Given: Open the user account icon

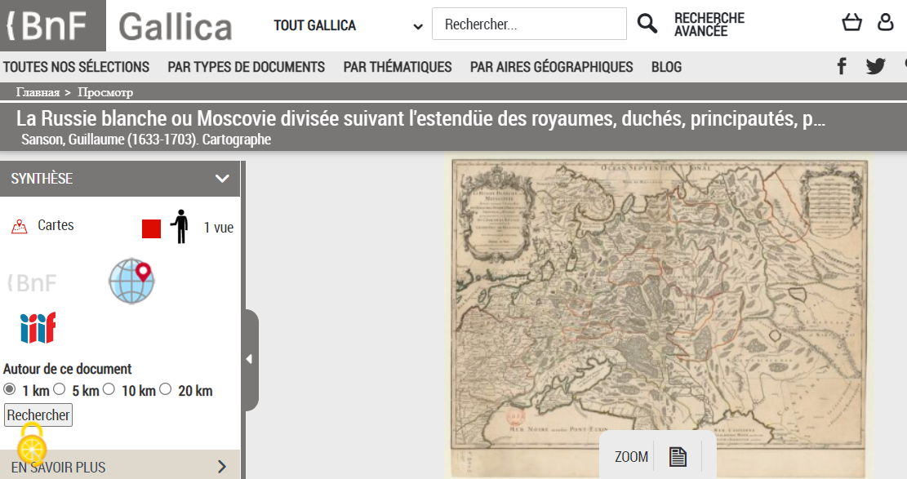Looking at the screenshot, I should pyautogui.click(x=886, y=23).
